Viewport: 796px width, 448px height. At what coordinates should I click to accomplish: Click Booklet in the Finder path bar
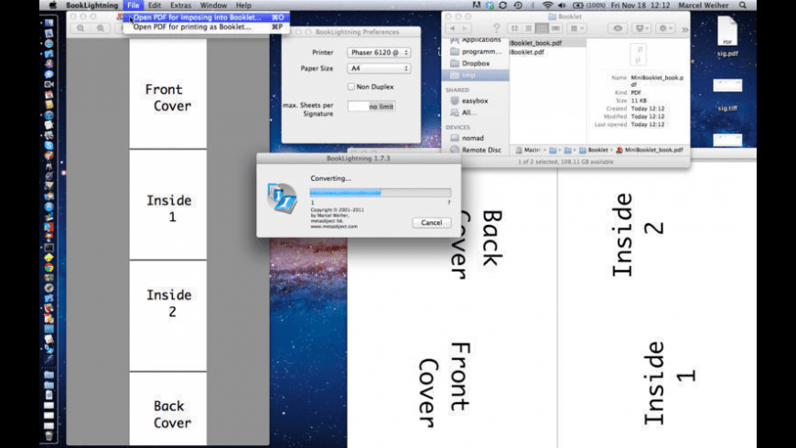point(594,150)
